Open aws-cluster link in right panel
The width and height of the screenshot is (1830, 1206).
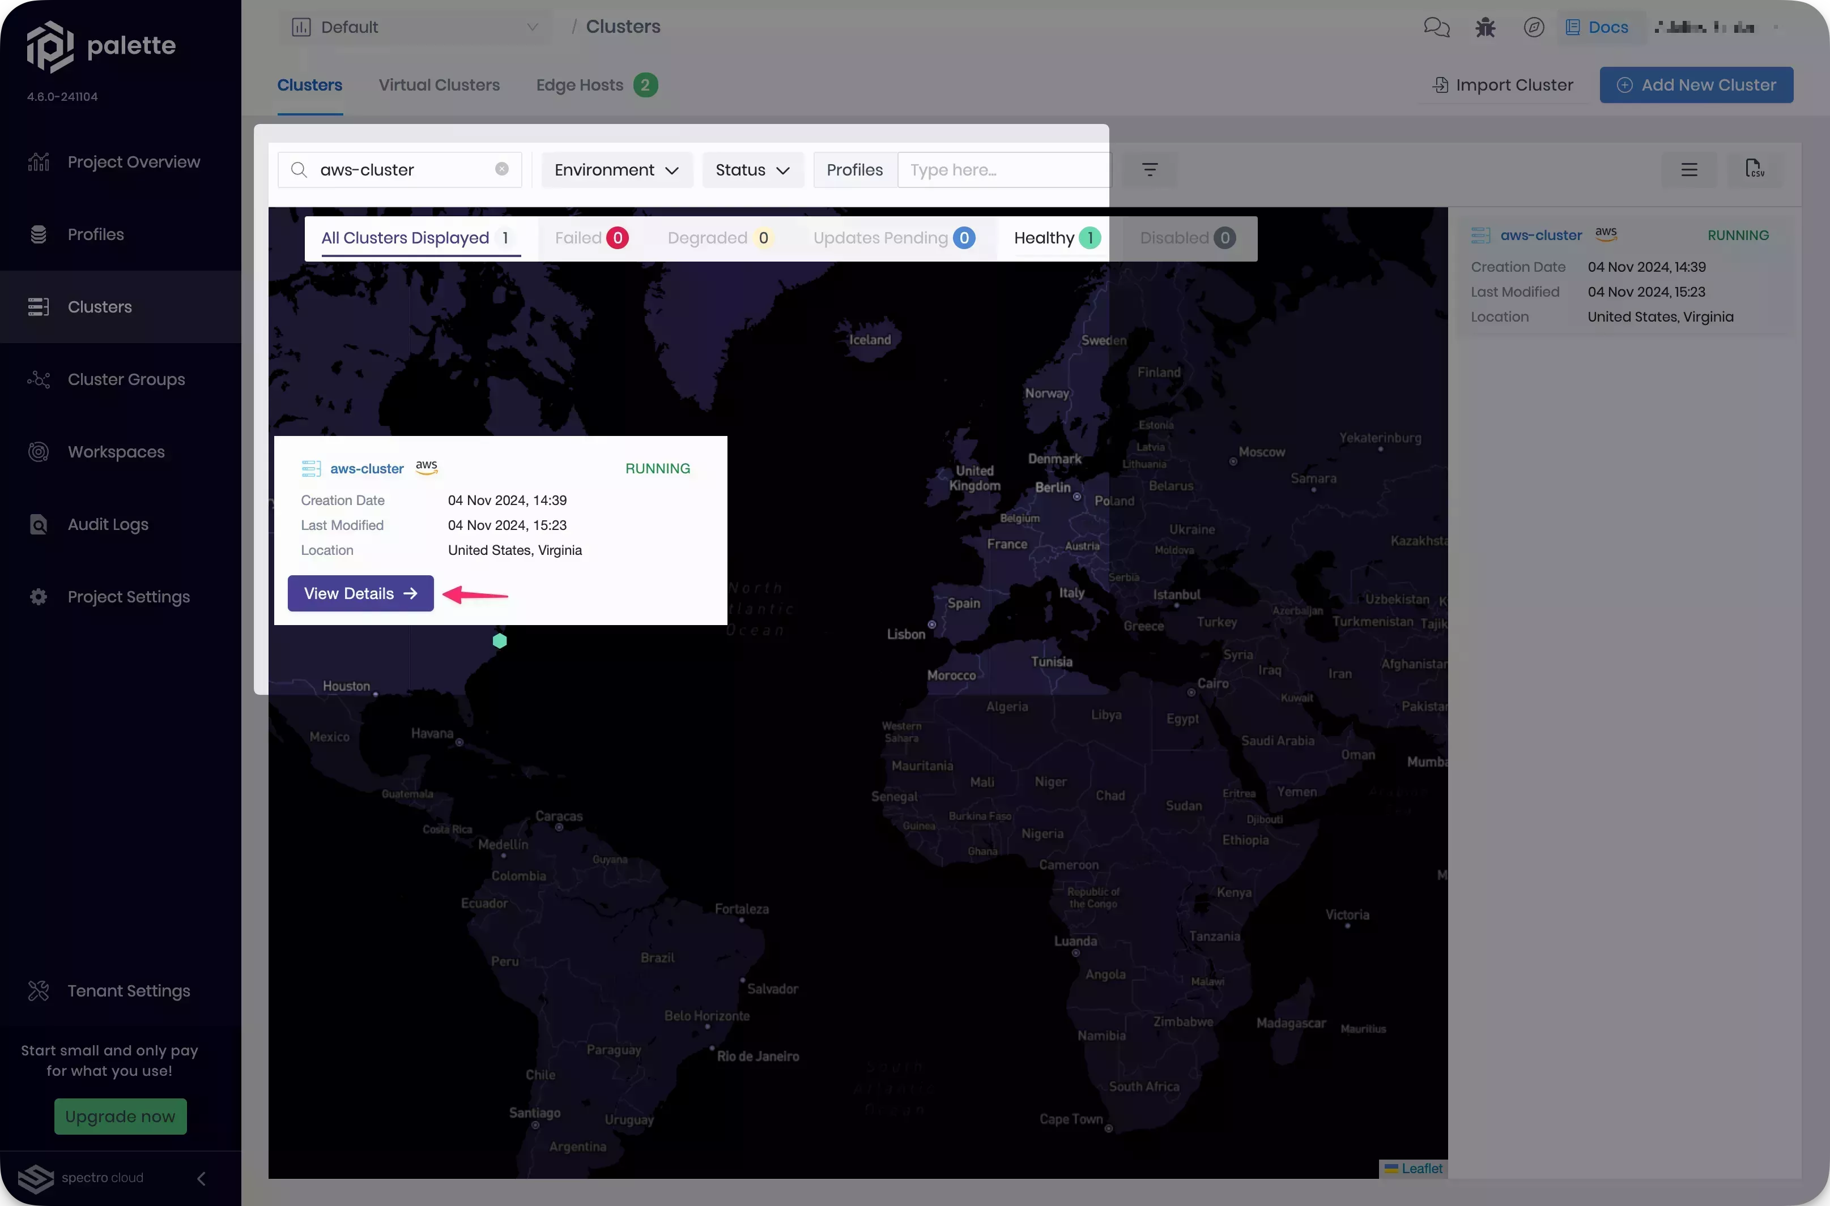1540,236
